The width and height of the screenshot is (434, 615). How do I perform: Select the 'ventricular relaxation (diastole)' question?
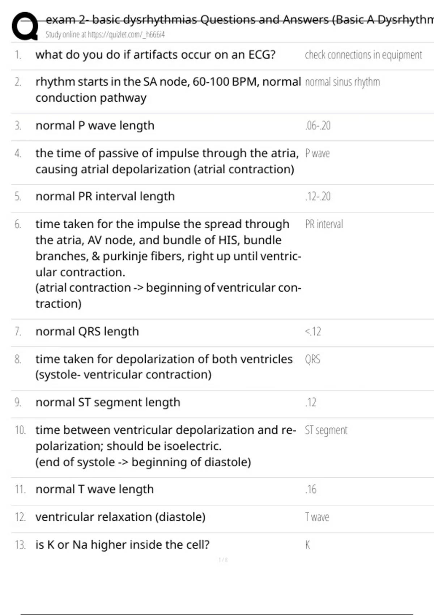coord(120,517)
